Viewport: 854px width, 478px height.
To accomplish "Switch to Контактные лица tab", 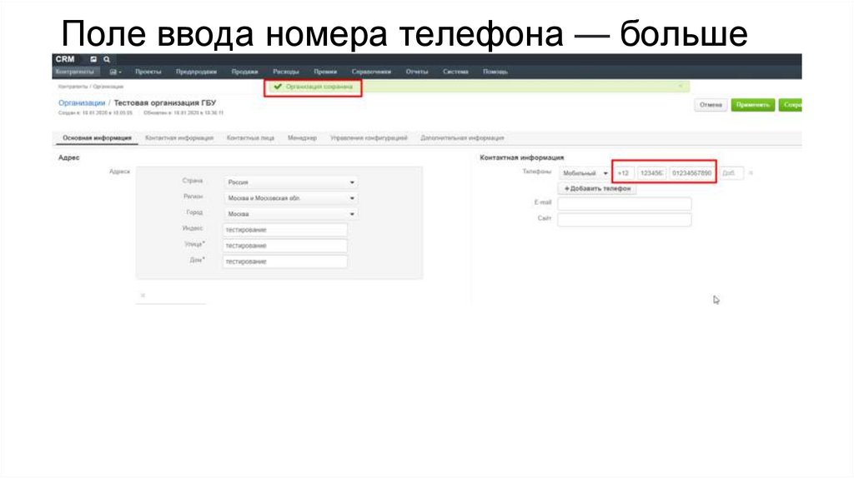I will pyautogui.click(x=250, y=138).
